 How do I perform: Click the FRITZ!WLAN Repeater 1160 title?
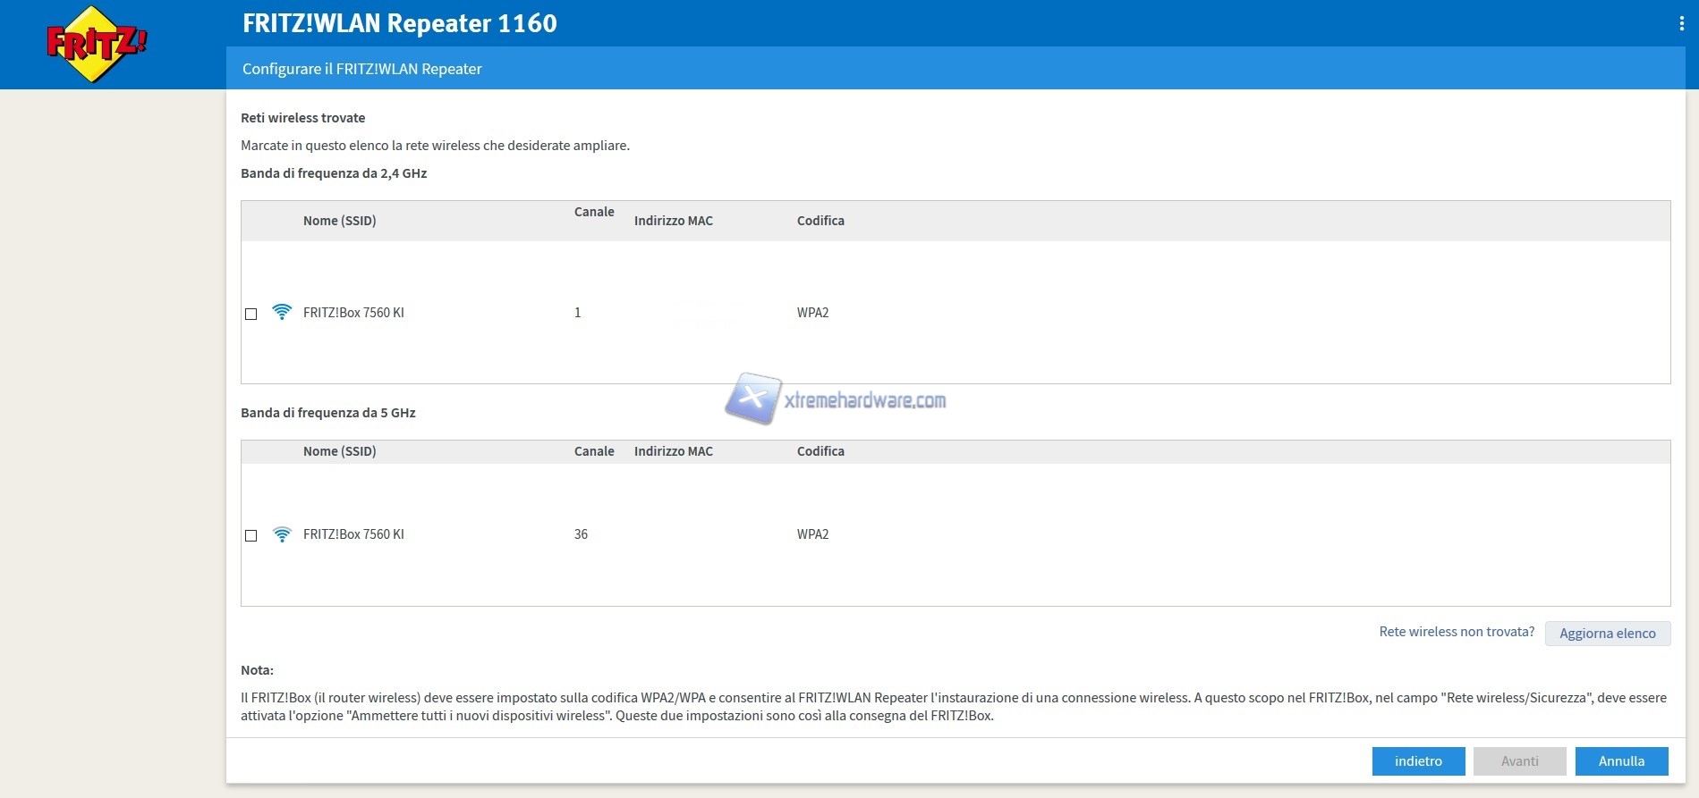coord(400,23)
